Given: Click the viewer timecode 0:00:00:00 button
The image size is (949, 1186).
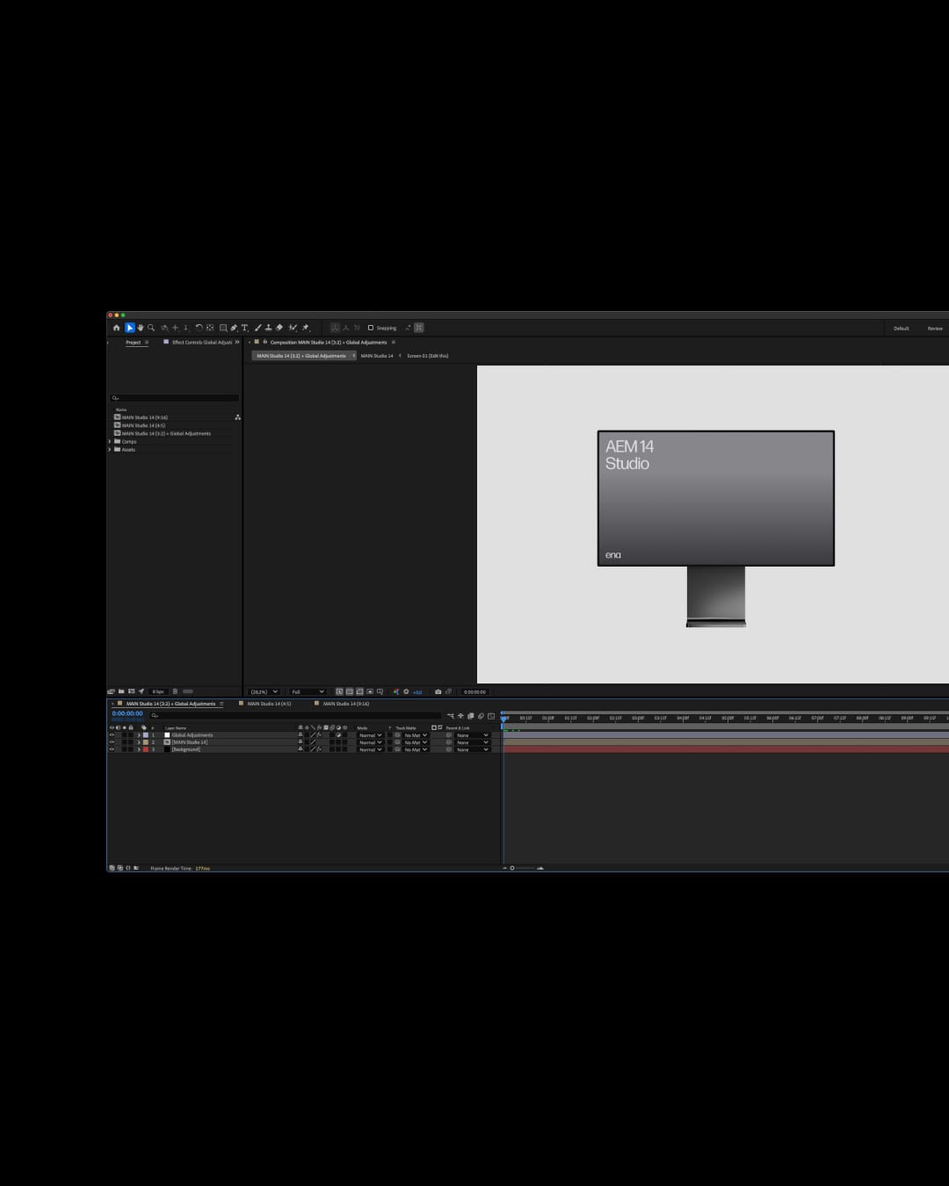Looking at the screenshot, I should pos(475,691).
